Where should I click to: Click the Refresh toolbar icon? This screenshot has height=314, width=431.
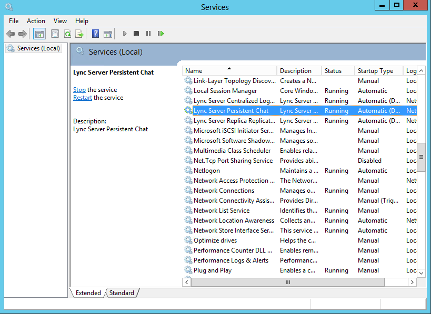coord(67,34)
